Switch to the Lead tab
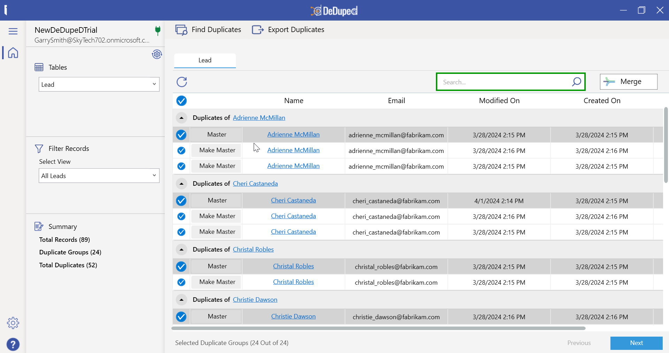 click(205, 60)
